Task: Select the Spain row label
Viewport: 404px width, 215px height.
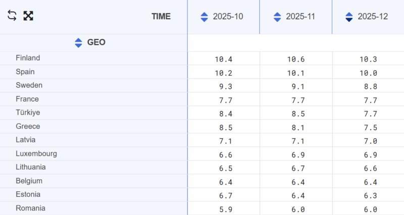Action: pos(25,72)
